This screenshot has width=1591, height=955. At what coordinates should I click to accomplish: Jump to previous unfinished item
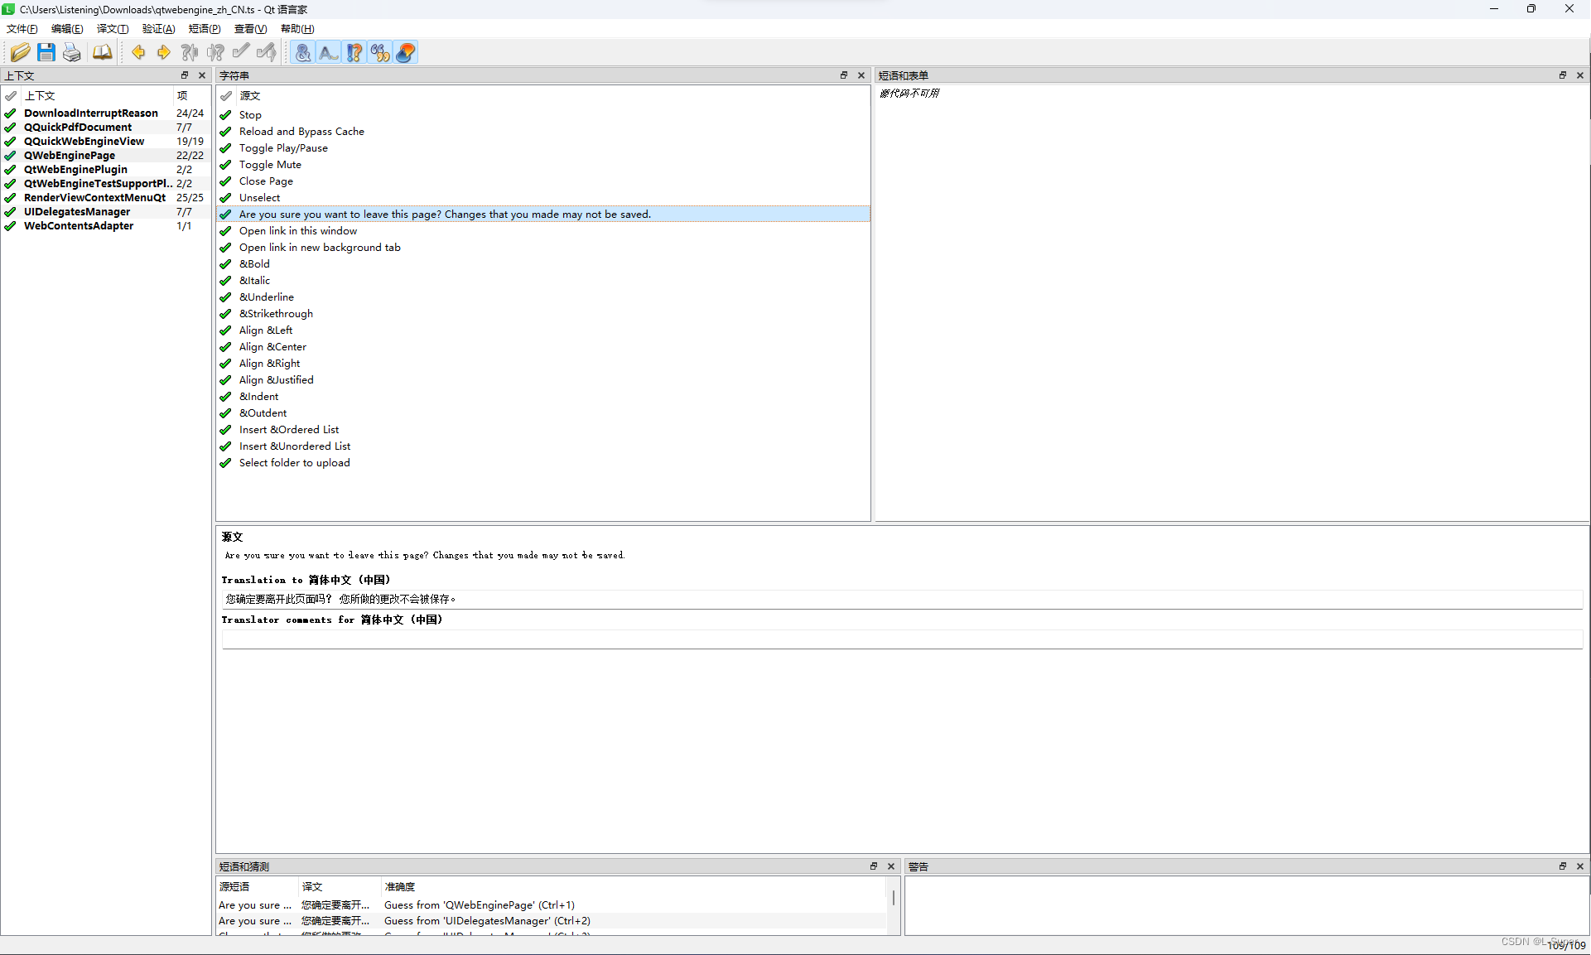point(190,53)
